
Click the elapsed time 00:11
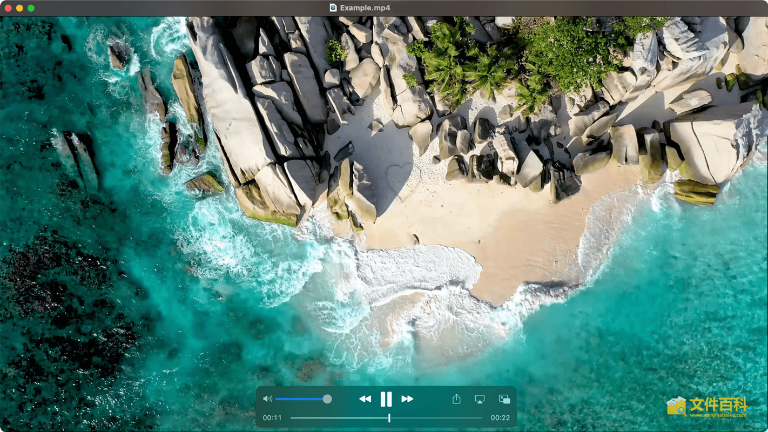[x=272, y=418]
